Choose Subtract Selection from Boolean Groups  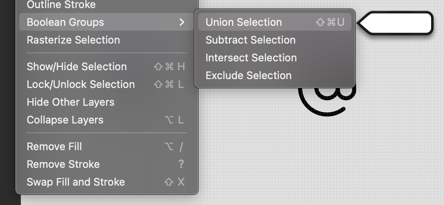click(x=250, y=40)
